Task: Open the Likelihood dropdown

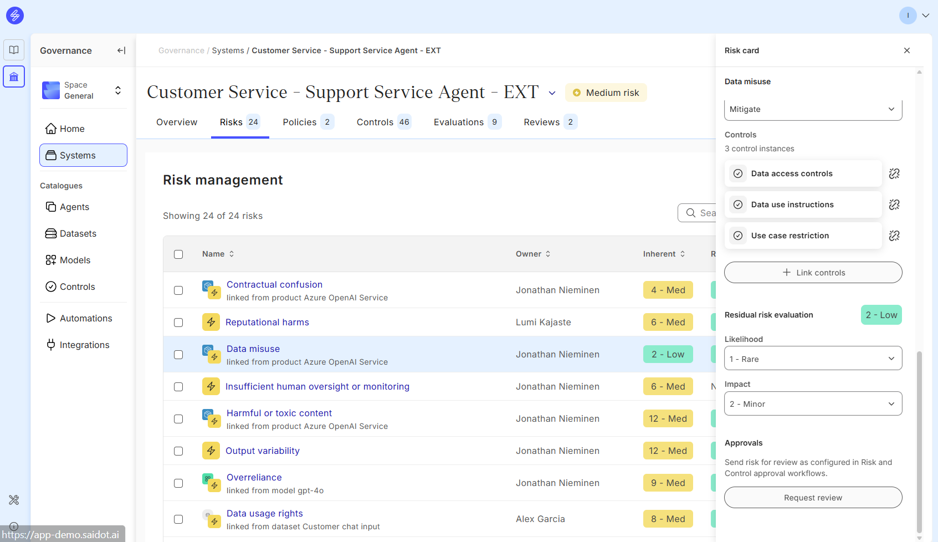Action: point(812,359)
